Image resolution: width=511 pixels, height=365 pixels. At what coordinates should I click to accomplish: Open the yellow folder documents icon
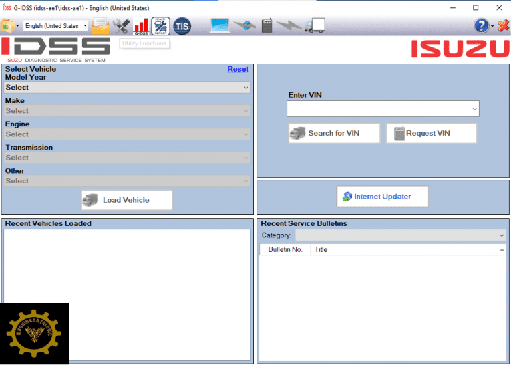pyautogui.click(x=100, y=26)
